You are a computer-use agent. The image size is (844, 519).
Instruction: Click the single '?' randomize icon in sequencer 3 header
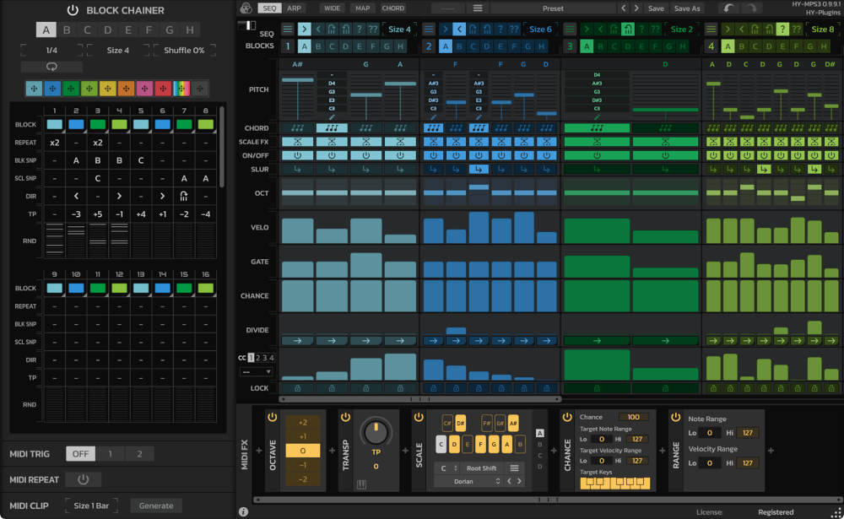644,28
